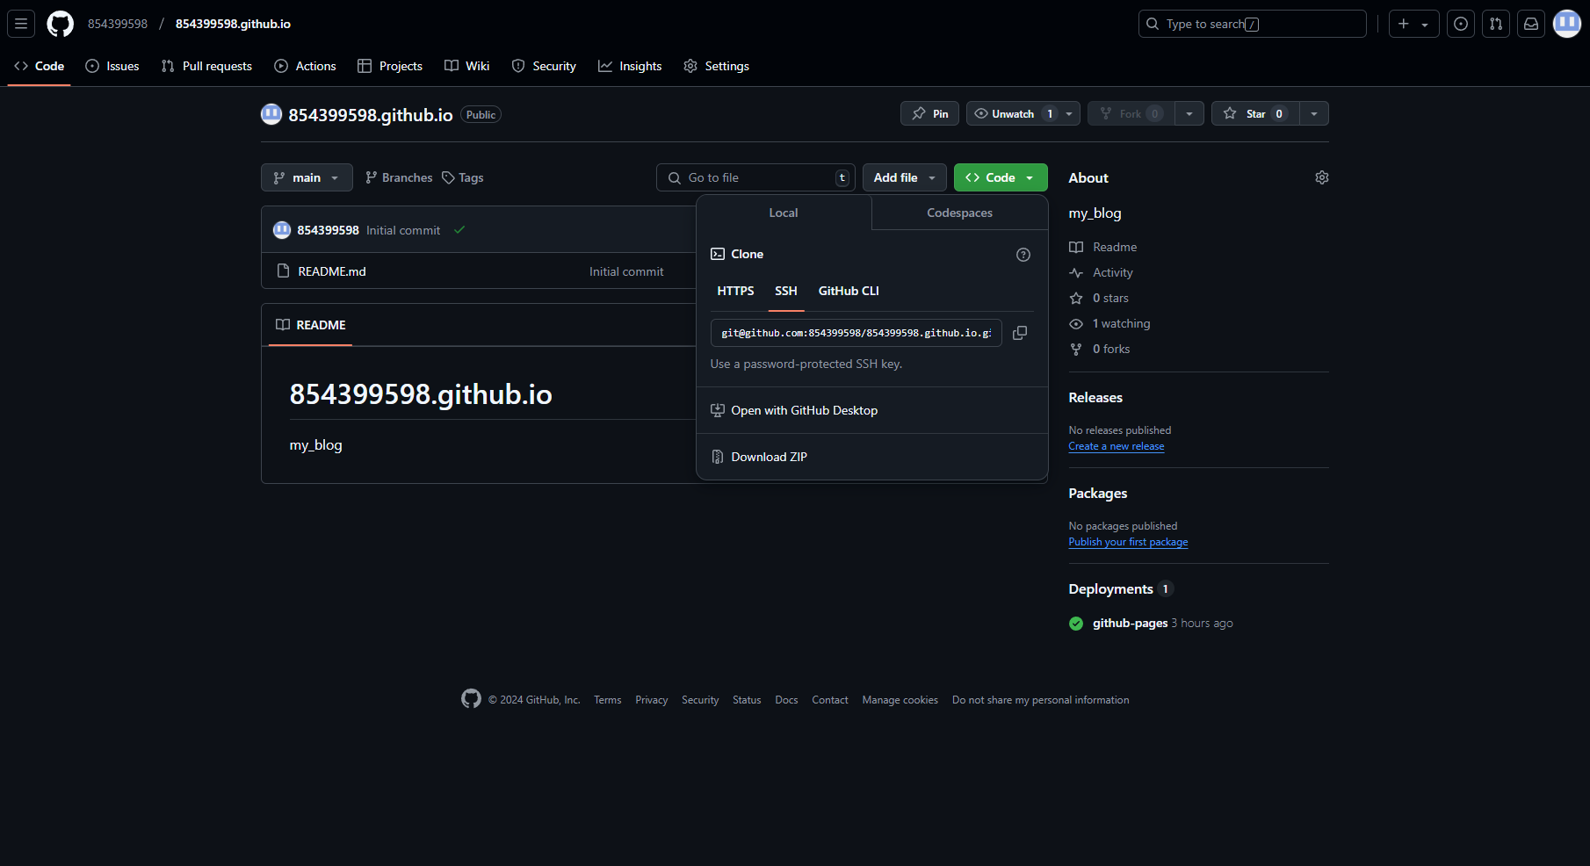The image size is (1590, 866).
Task: Click the GitHub logo in header
Action: 60,24
